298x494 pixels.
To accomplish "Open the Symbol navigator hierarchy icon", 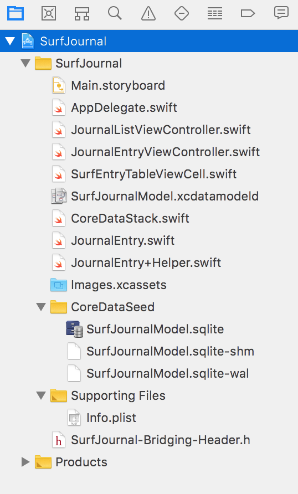I will pos(82,13).
